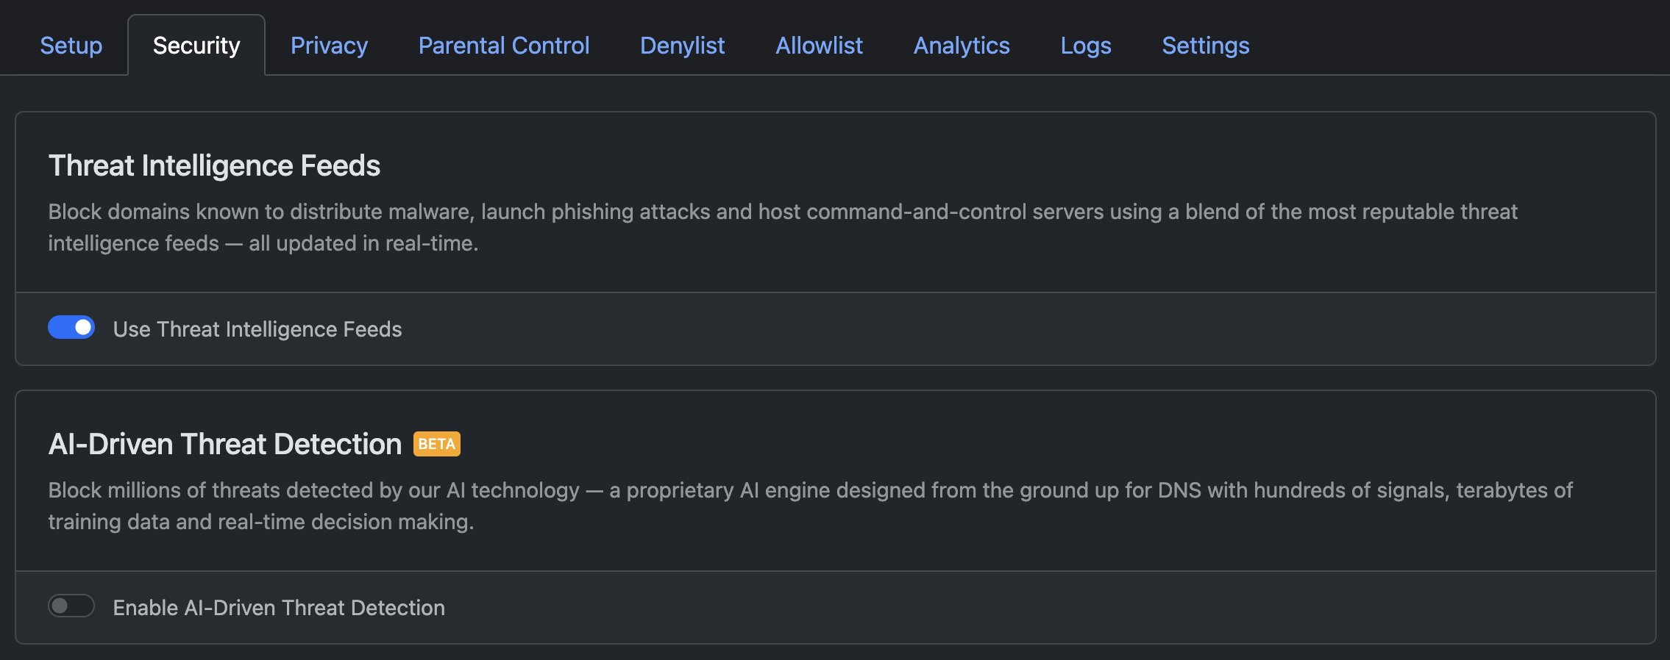Go to the Settings tab
The width and height of the screenshot is (1670, 660).
point(1205,45)
